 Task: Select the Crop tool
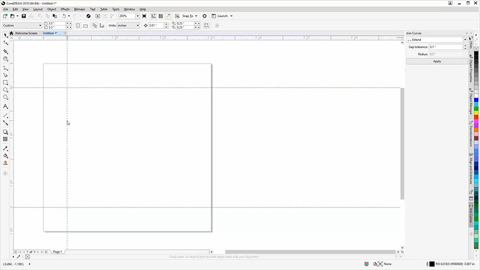(6, 51)
